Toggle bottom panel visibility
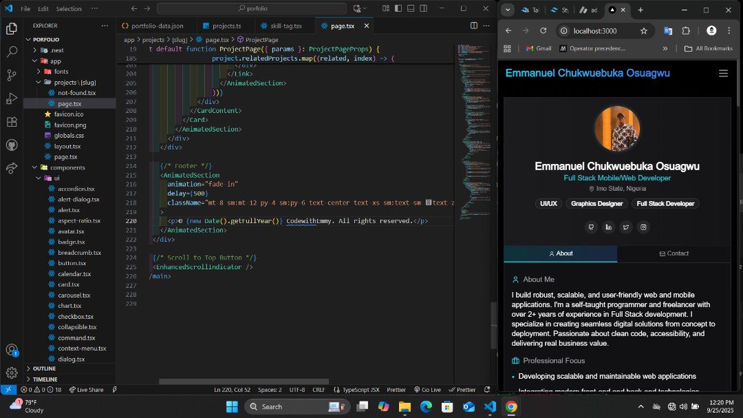743x418 pixels. click(411, 8)
